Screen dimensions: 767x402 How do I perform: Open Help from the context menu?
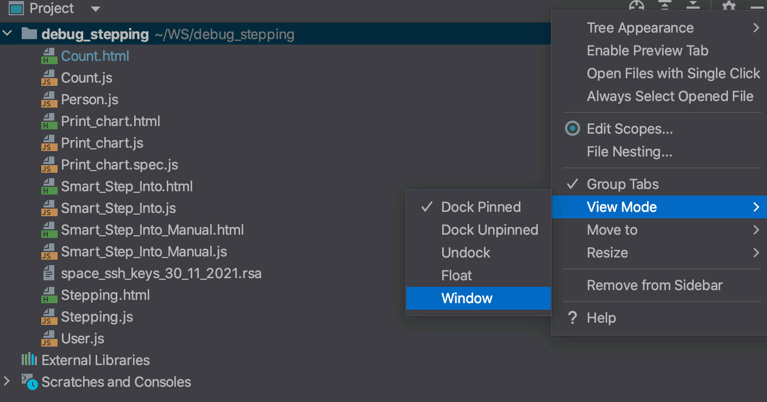pos(602,318)
